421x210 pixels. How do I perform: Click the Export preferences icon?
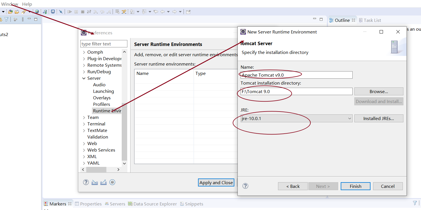(x=104, y=182)
